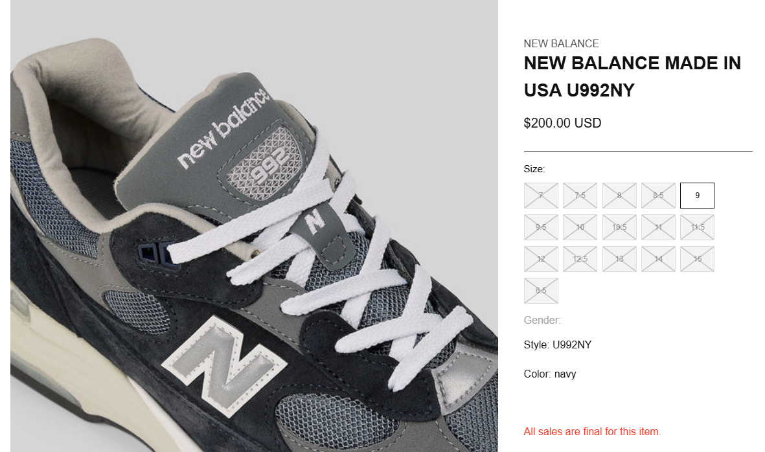The height and width of the screenshot is (452, 765).
Task: Choose size 12 option
Action: (x=541, y=259)
